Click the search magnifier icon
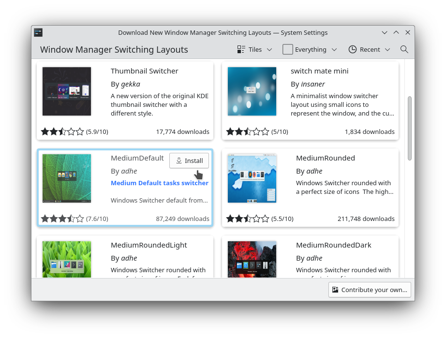This screenshot has width=446, height=338. pyautogui.click(x=404, y=49)
